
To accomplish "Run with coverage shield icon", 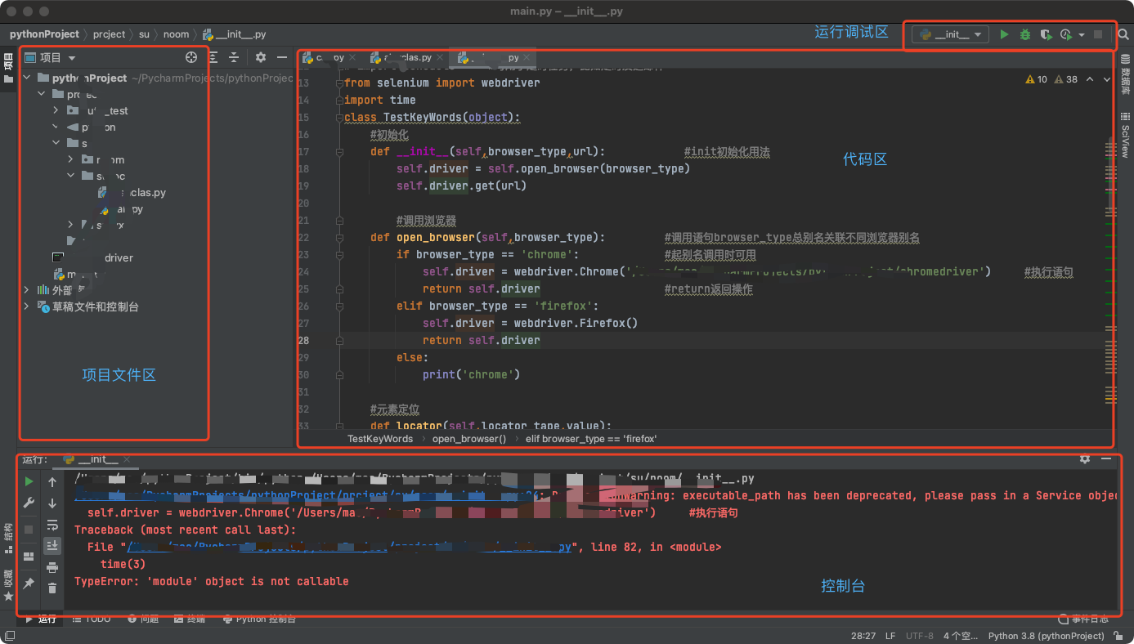I will 1046,34.
